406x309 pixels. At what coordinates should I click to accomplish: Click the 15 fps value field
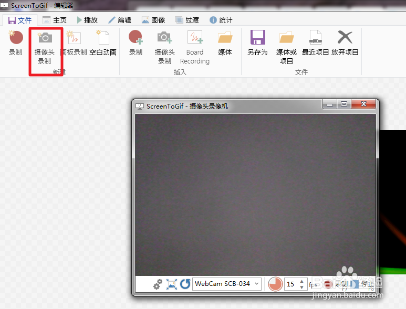pyautogui.click(x=292, y=284)
